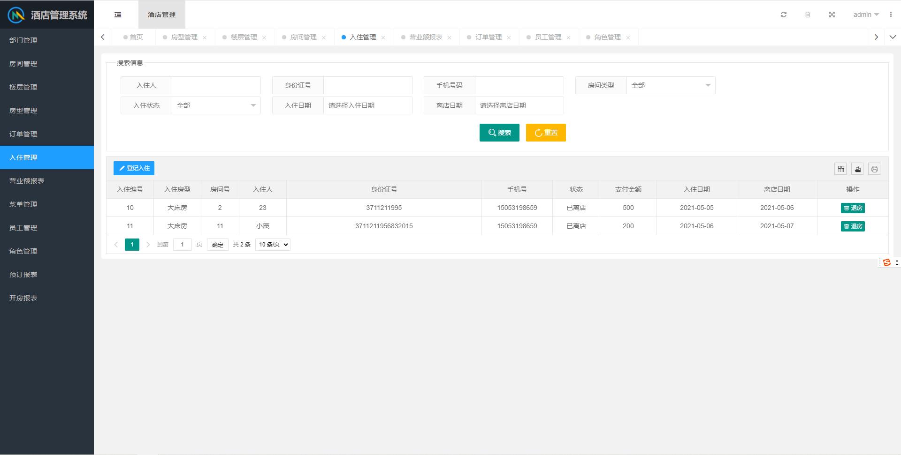Open 角色管理 in the sidebar
Screen dimensions: 901x455
coord(47,251)
